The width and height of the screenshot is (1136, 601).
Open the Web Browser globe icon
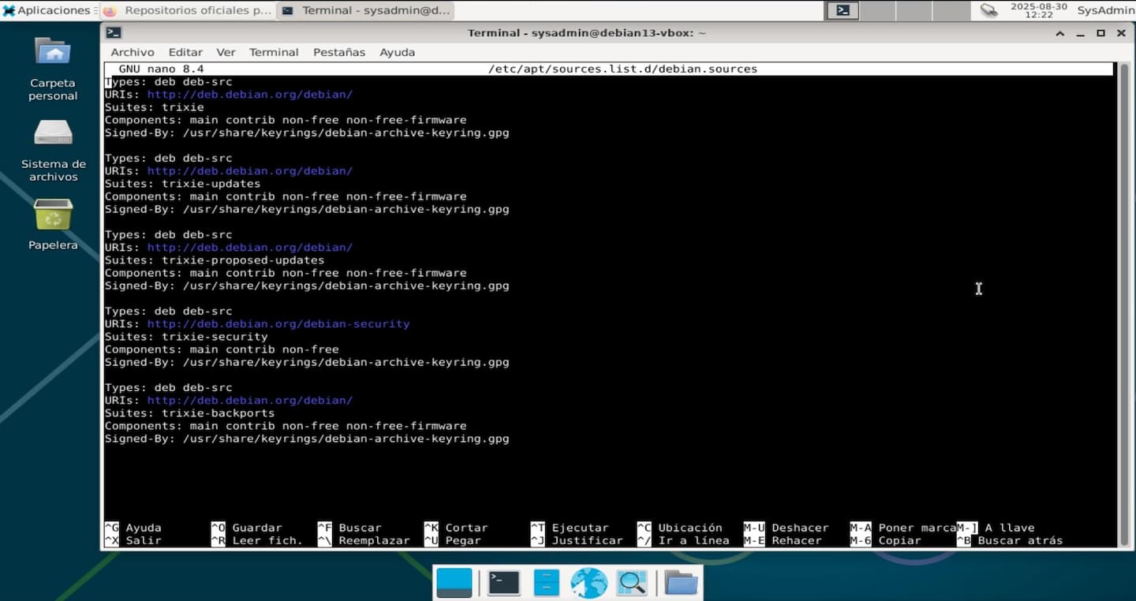589,583
